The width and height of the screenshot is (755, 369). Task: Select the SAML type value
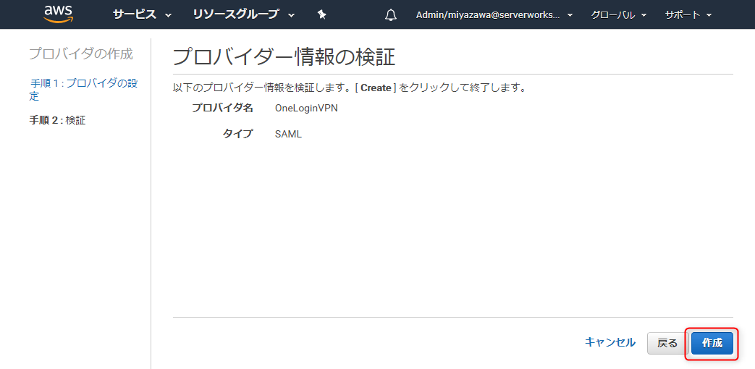point(288,135)
